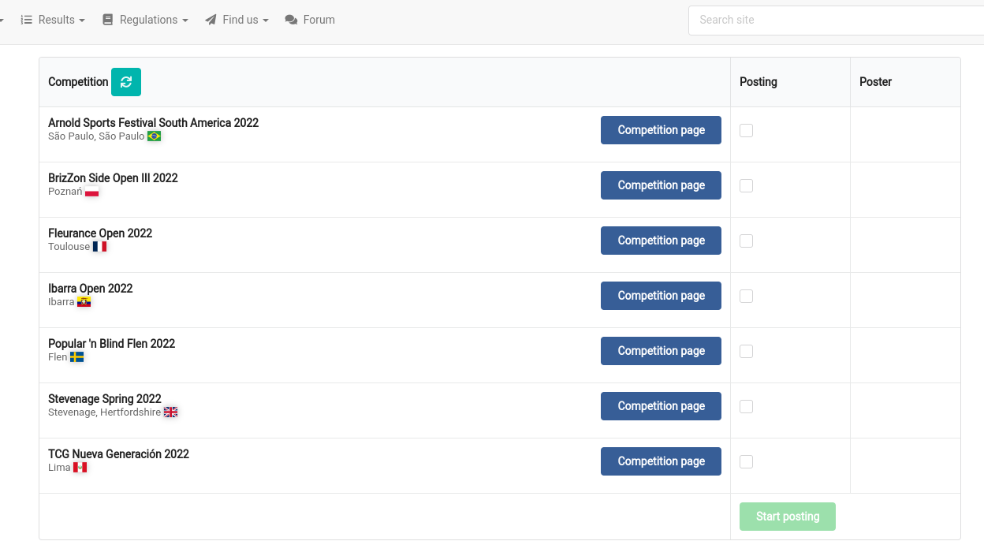Tick posting checkbox for Stevenage Spring 2022
Image resolution: width=984 pixels, height=556 pixels.
coord(746,406)
